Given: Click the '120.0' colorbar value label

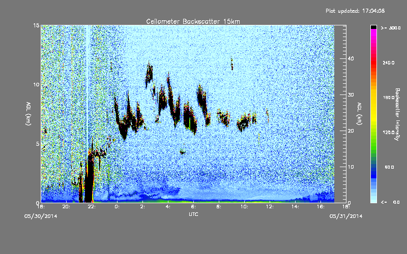Looking at the screenshot, I should (x=389, y=133).
